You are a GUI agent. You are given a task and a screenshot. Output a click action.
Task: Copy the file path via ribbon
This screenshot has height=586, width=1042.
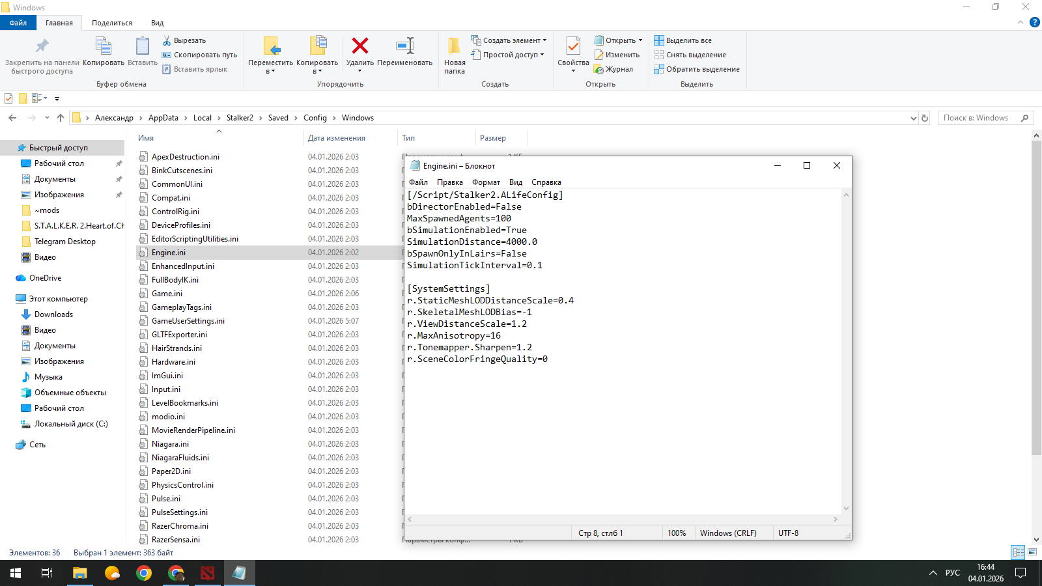(199, 55)
